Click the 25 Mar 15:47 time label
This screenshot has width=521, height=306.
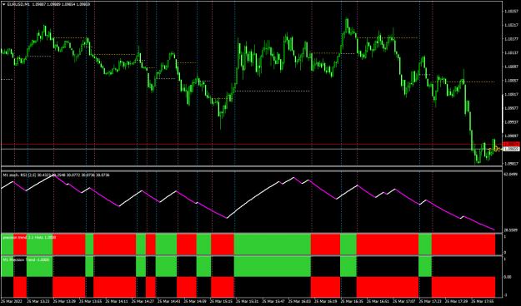coord(273,302)
